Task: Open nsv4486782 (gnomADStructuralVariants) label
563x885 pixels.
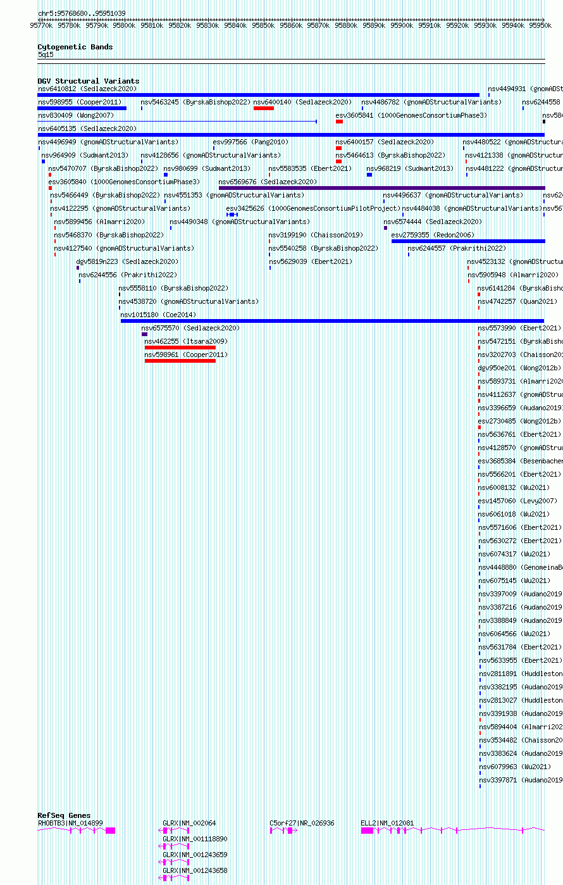Action: pos(431,102)
